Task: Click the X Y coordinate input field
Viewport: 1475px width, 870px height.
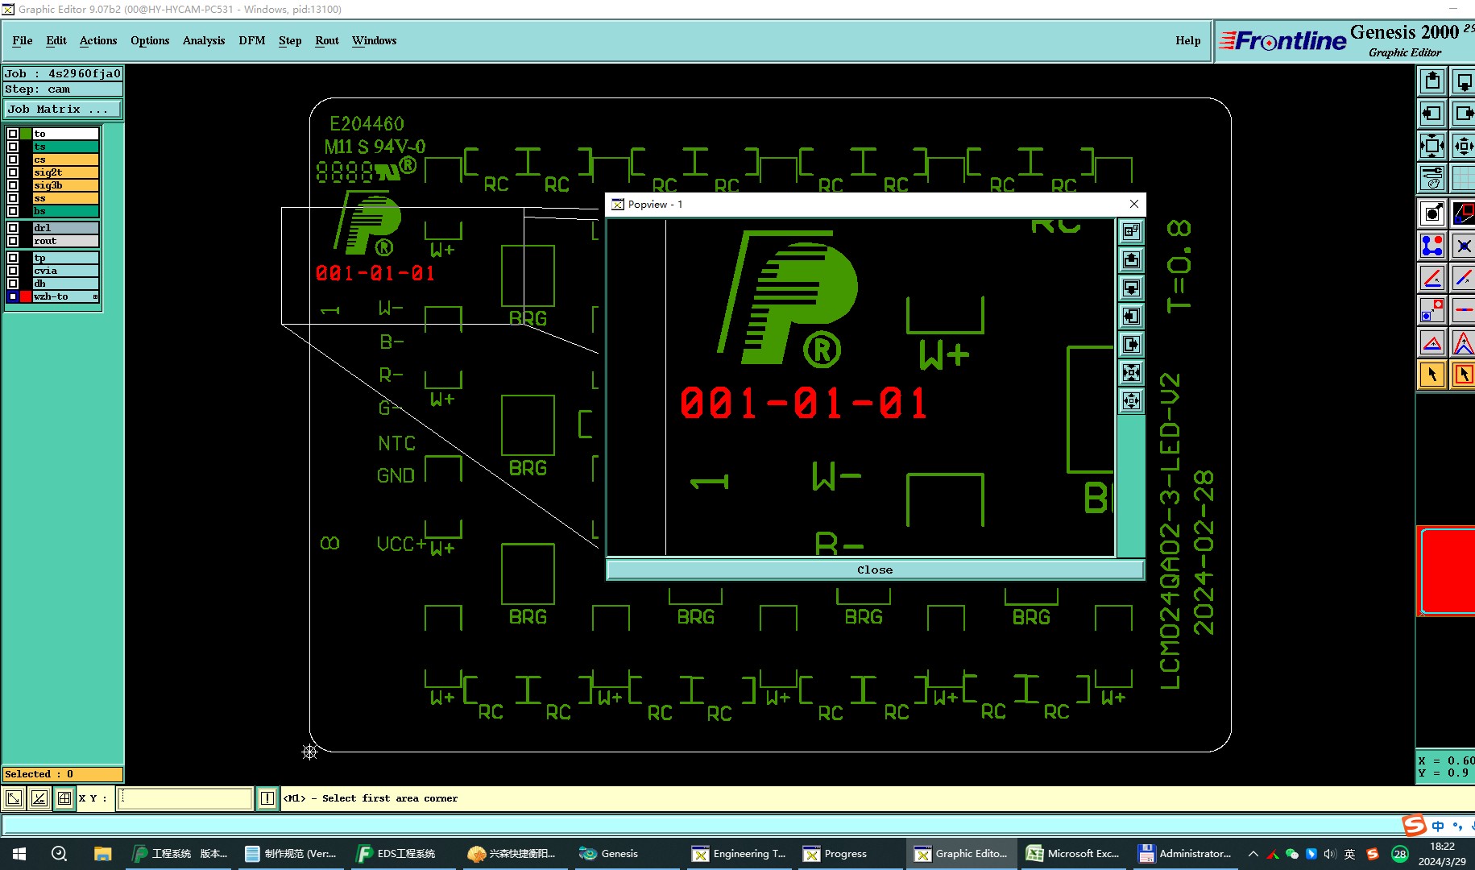Action: (185, 798)
